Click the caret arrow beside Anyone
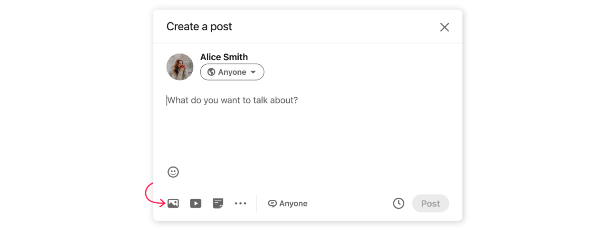615x230 pixels. click(253, 72)
